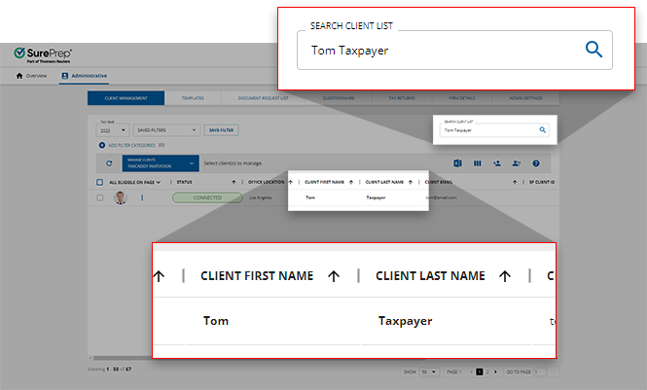This screenshot has height=390, width=647.
Task: Open the Admin Settings tab
Action: pos(525,98)
